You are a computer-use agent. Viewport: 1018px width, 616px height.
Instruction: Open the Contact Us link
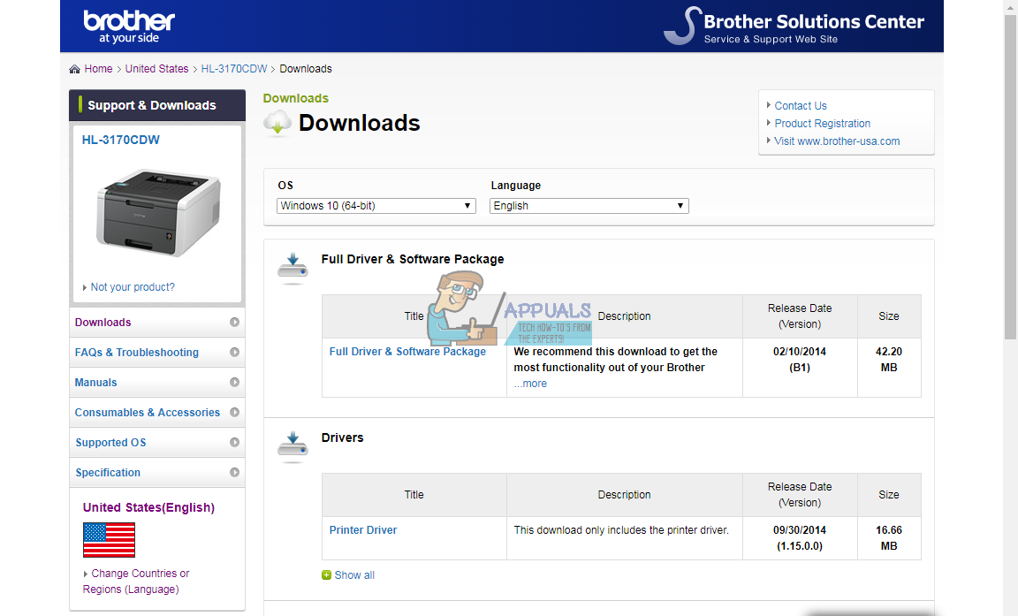point(800,105)
